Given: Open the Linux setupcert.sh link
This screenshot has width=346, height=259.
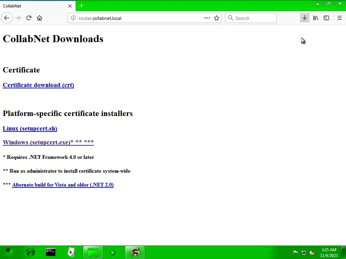Looking at the screenshot, I should click(30, 128).
